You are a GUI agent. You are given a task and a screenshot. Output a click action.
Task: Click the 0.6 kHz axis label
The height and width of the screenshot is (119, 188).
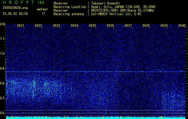[2, 113]
